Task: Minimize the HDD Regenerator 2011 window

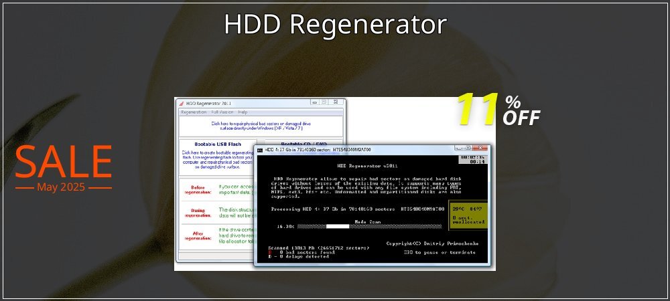Action: point(315,102)
